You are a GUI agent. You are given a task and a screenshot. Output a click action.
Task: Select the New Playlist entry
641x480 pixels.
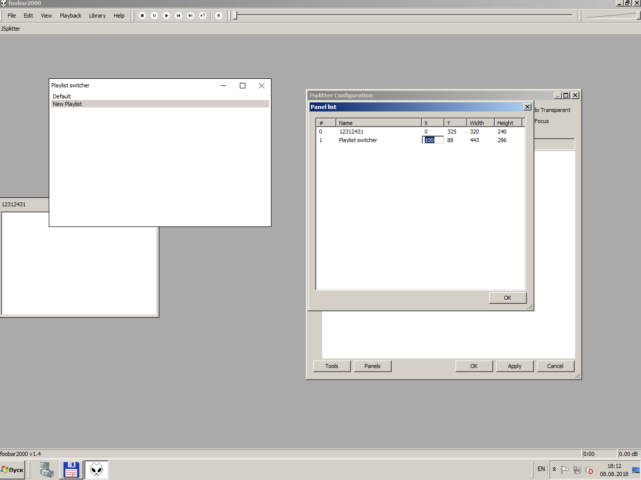[67, 104]
